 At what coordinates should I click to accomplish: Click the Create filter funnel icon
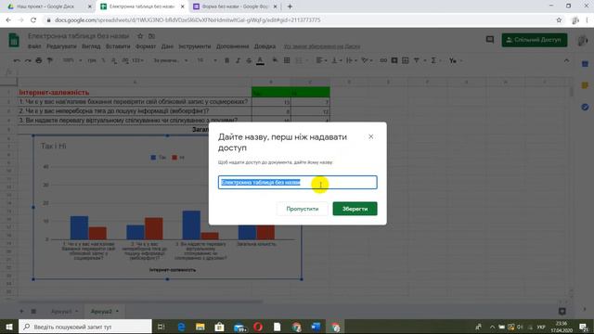417,60
